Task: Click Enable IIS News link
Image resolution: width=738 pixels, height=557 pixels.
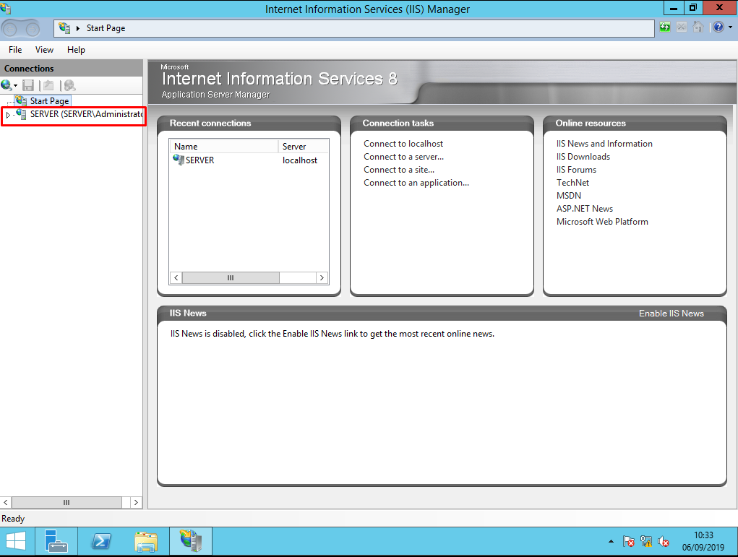Action: coord(672,314)
